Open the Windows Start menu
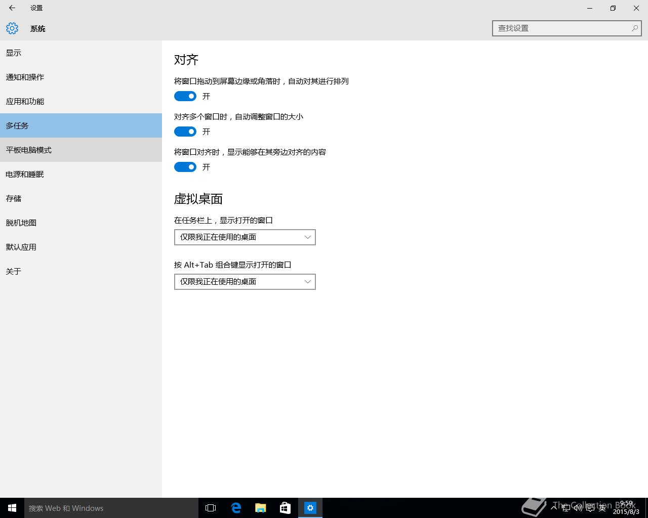The width and height of the screenshot is (648, 518). 12,508
